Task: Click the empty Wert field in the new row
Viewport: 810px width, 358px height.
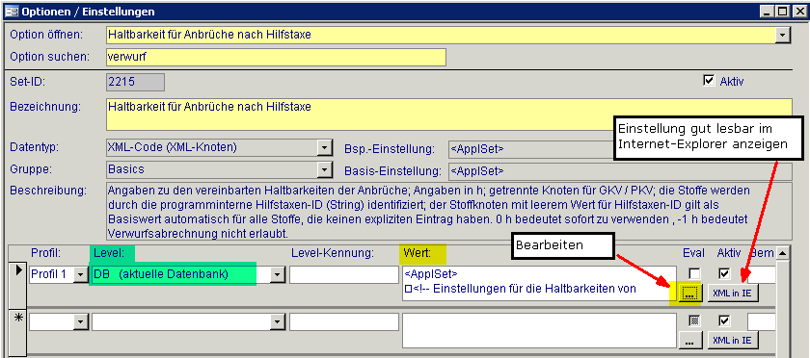Action: tap(539, 330)
